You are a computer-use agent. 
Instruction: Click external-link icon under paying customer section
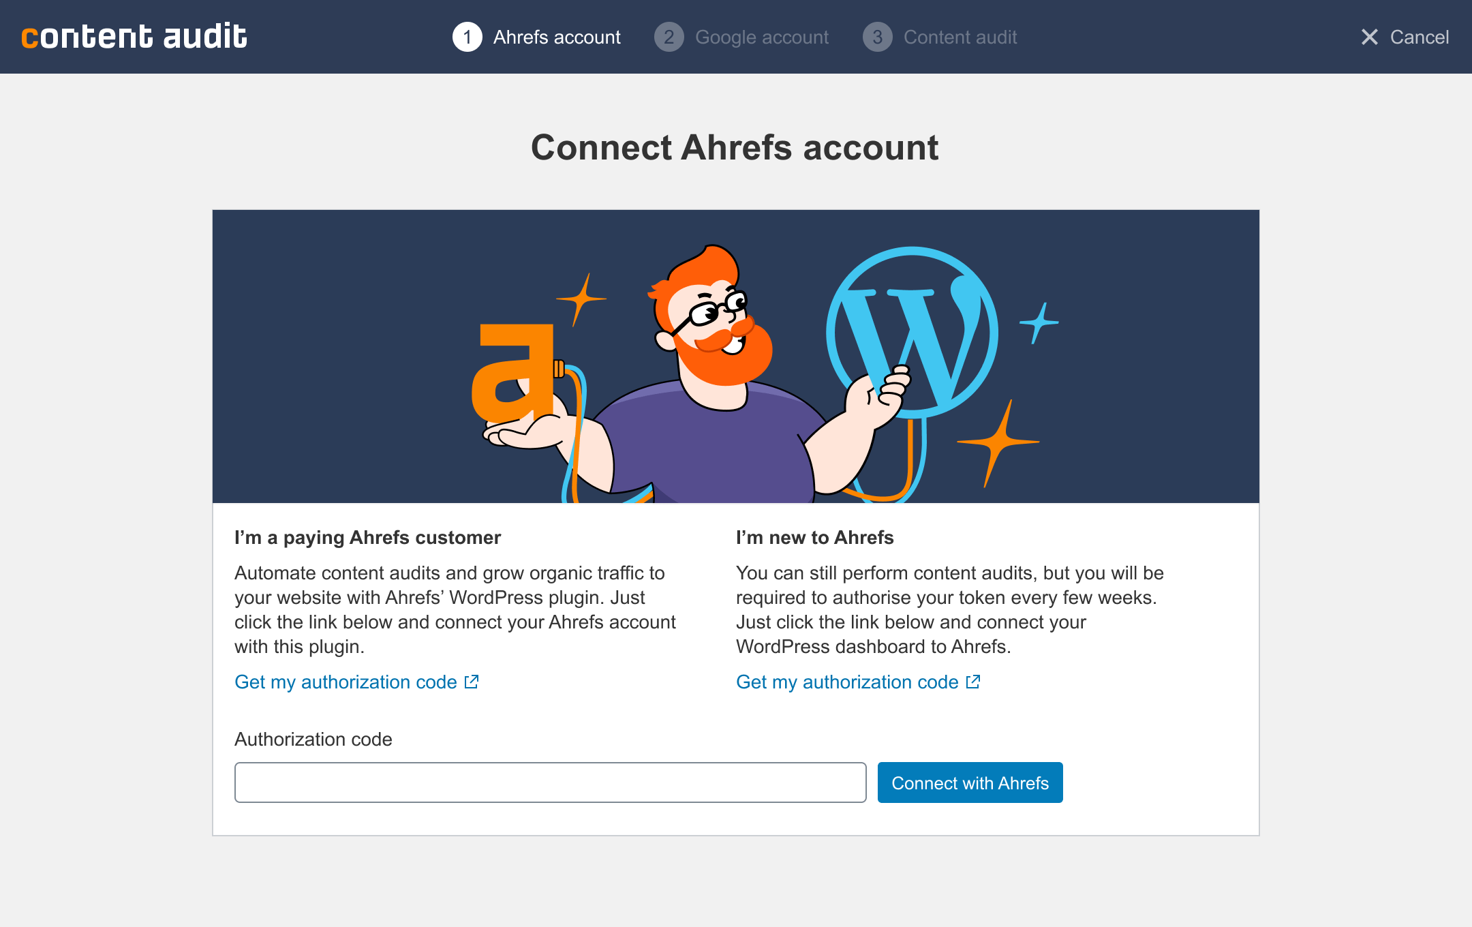[x=472, y=682]
